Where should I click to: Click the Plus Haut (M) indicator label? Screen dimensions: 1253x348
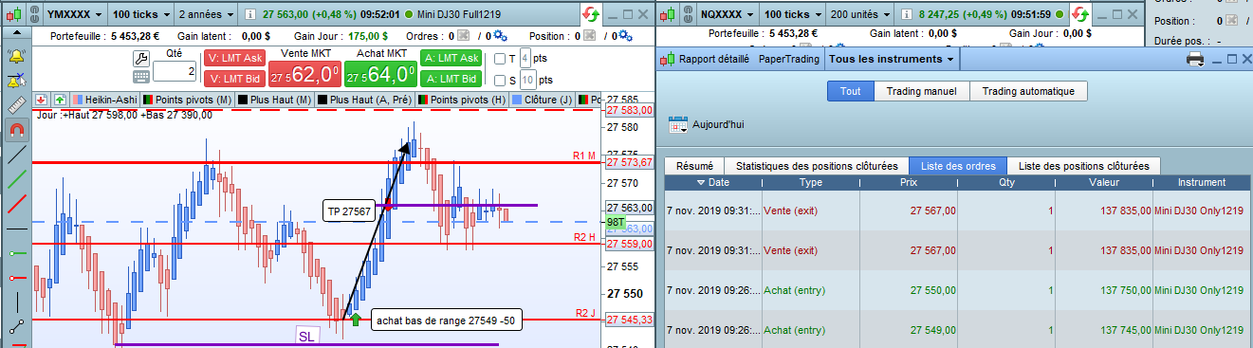275,99
